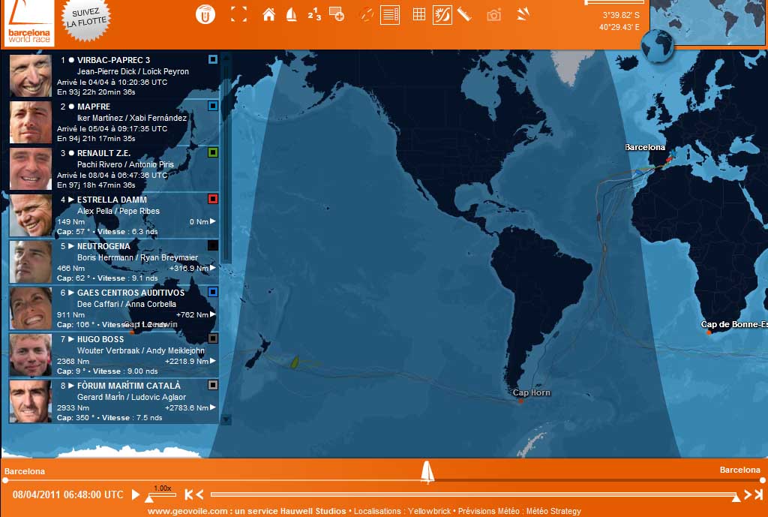
Task: Click the Barcelona World Race logo
Action: (x=29, y=23)
